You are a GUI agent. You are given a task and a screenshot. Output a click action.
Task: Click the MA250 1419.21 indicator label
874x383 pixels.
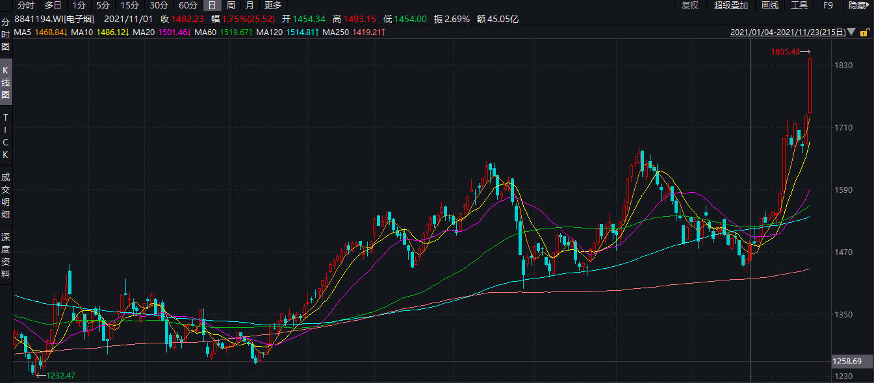point(354,32)
